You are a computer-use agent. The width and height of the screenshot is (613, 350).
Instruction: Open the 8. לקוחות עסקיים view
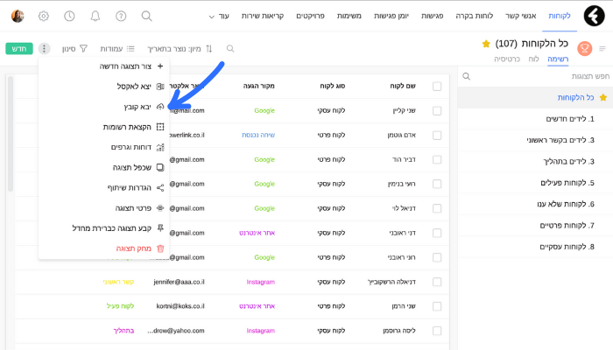pos(567,247)
